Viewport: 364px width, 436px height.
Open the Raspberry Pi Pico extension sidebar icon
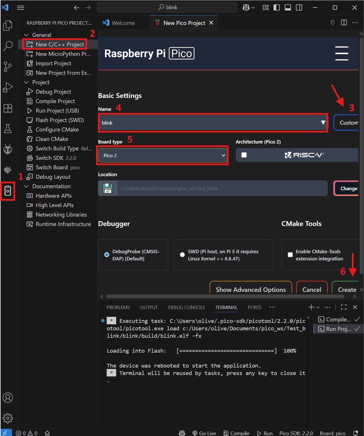[x=8, y=190]
